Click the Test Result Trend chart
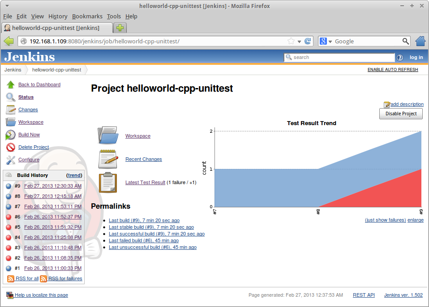This screenshot has height=307, width=429. (312, 168)
